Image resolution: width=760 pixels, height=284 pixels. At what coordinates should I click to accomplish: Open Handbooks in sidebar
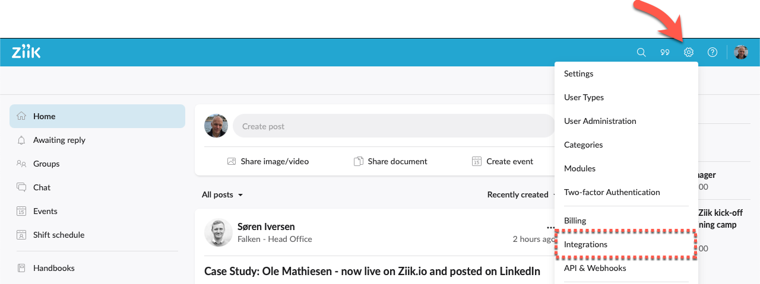(53, 268)
